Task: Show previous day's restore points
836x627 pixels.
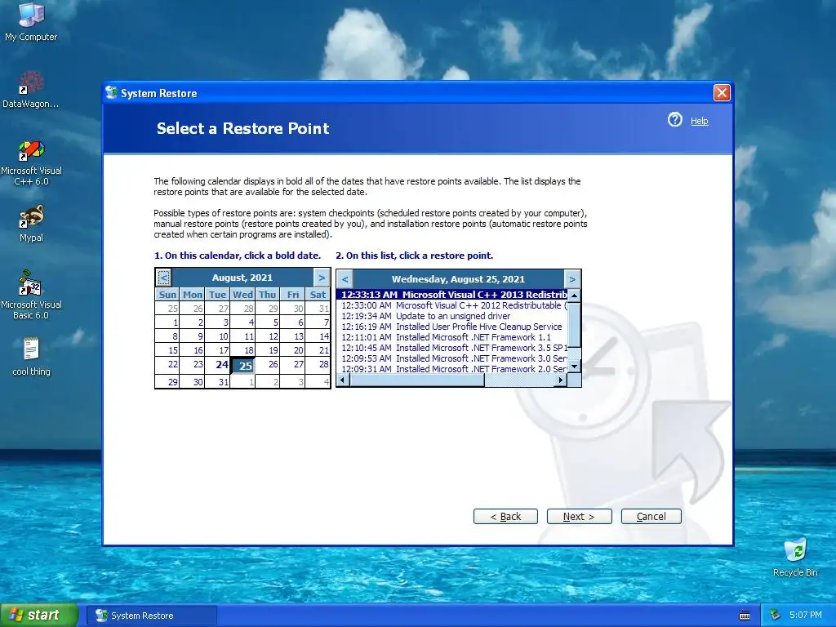Action: click(x=345, y=279)
